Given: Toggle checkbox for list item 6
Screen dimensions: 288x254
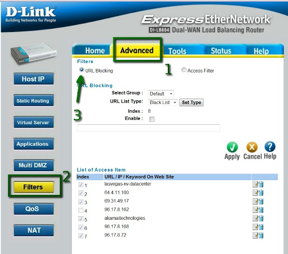Looking at the screenshot, I should point(81,227).
